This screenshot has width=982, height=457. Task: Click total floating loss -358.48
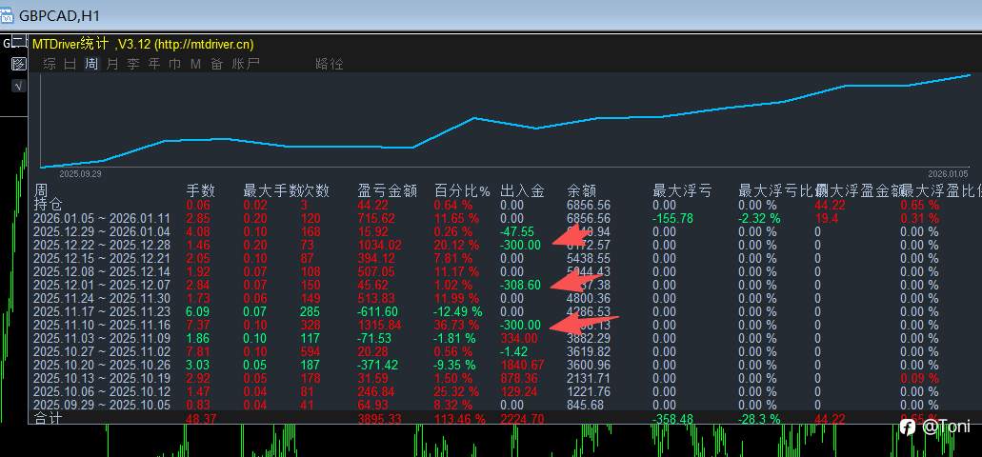click(673, 419)
